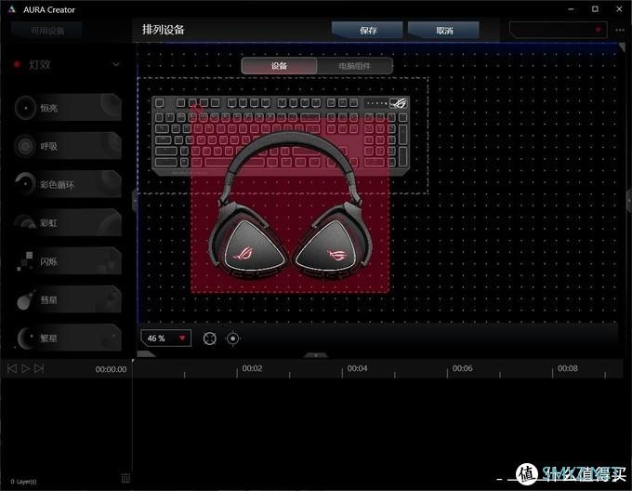Click the play button on timeline
Screen dimensions: 632x491
tap(25, 368)
